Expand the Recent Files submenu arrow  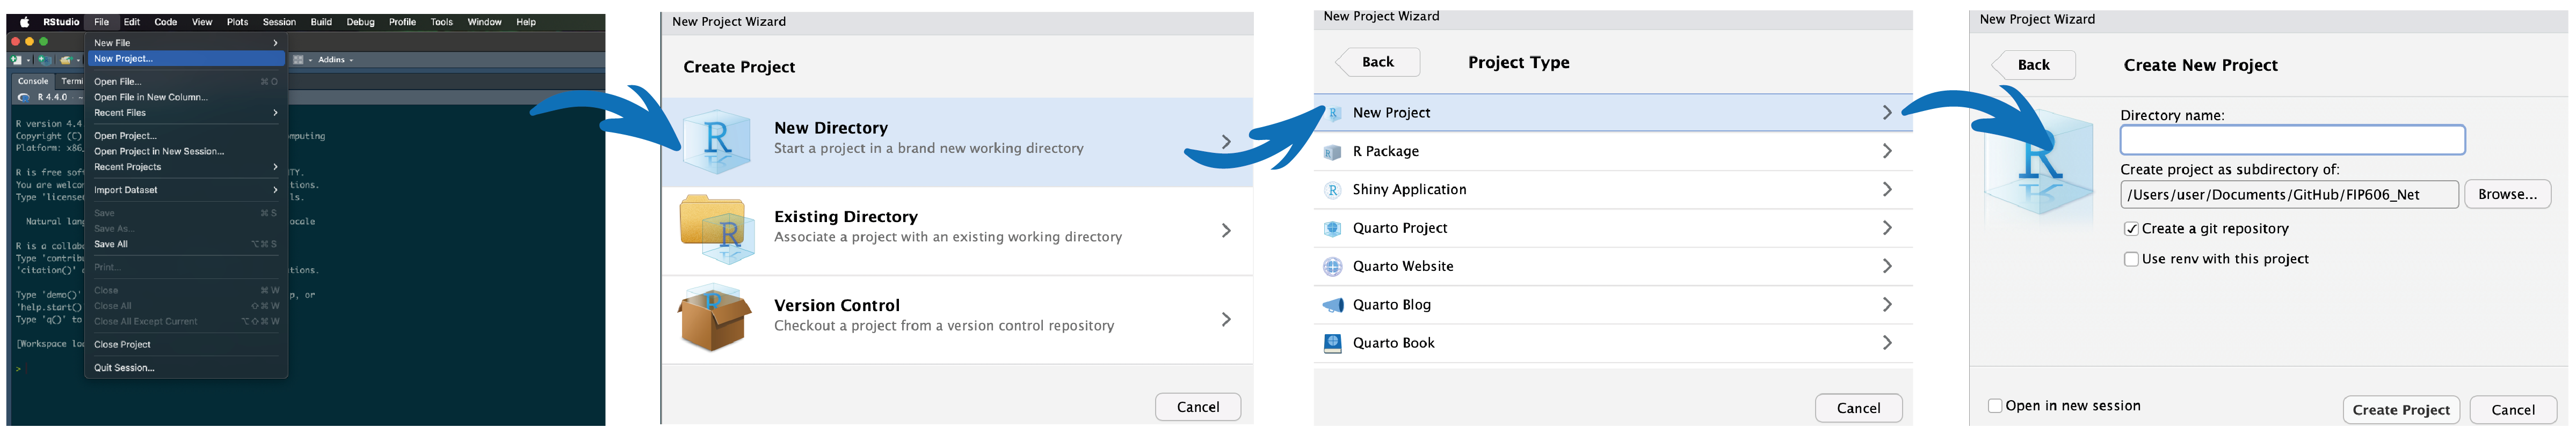coord(275,113)
